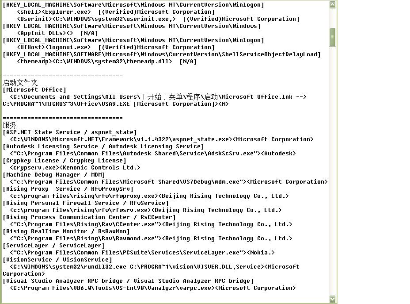Click the Crypkey License service entry
410x304 pixels.
point(65,161)
